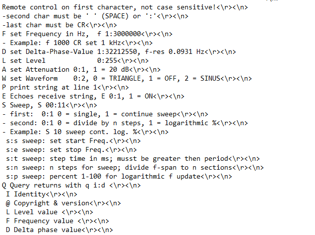The image size is (315, 235).
Task: Click the 'W set Waveform' line
Action: (127, 79)
